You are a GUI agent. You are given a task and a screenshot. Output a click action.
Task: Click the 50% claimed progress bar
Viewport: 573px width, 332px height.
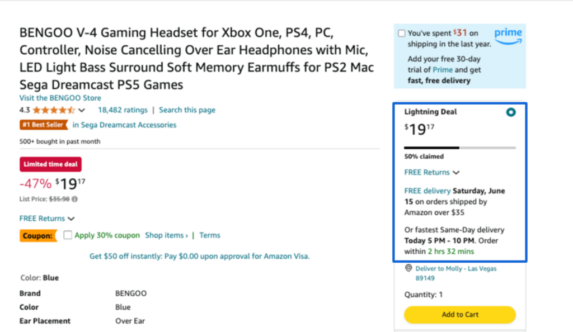(460, 148)
